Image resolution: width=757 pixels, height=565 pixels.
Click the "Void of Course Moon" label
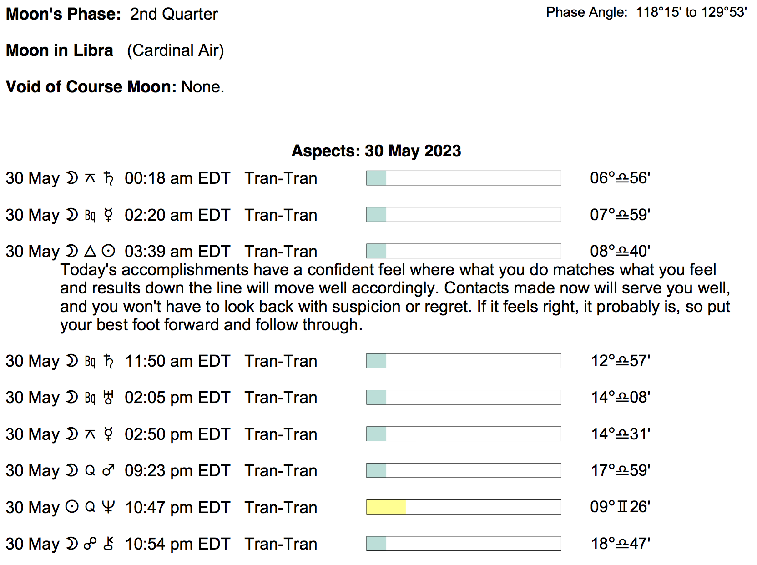tap(91, 86)
